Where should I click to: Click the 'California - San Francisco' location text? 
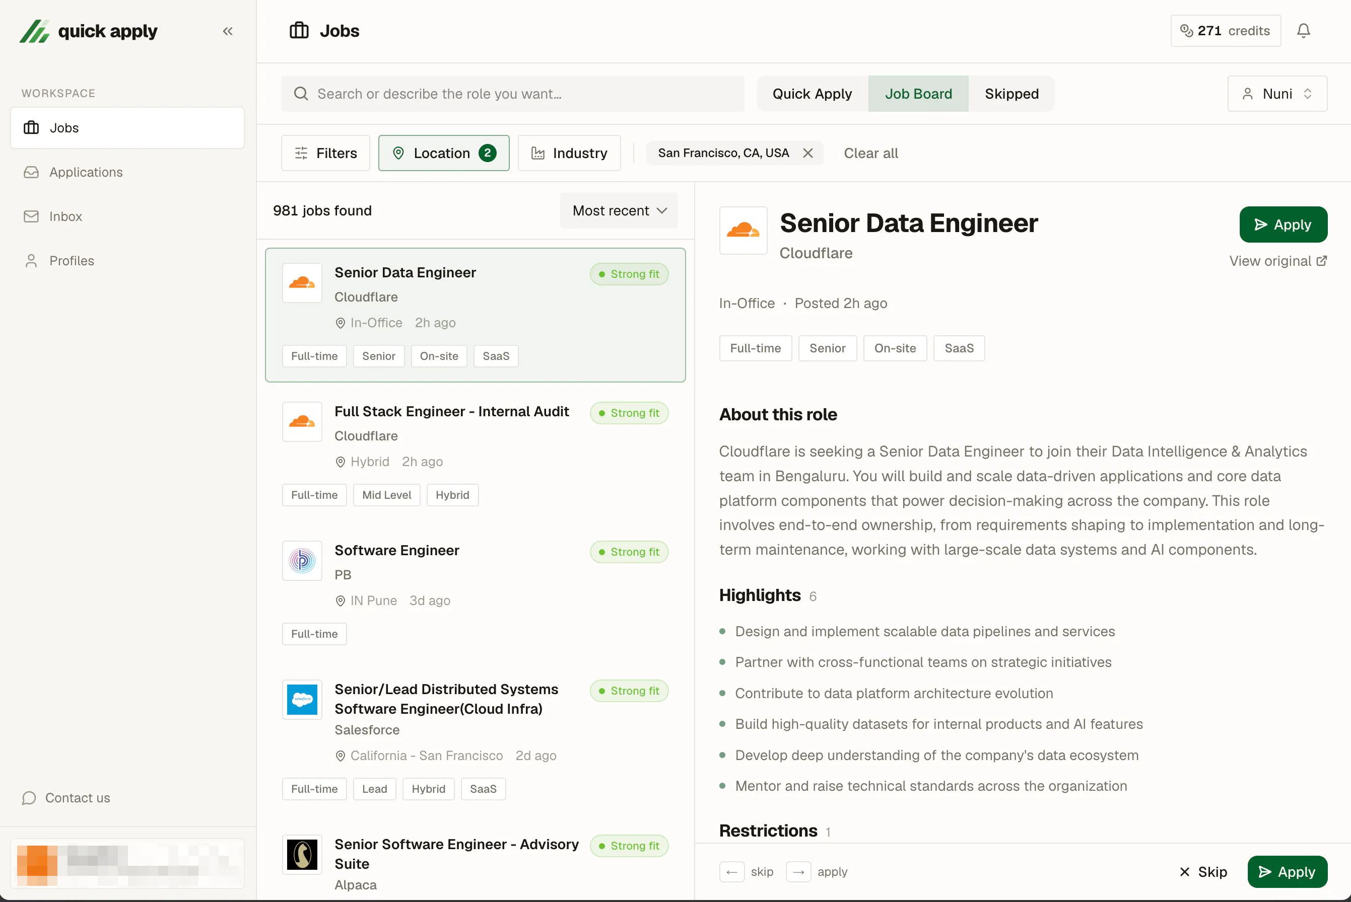tap(427, 756)
